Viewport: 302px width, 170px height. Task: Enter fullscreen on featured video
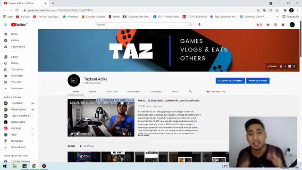click(130, 134)
